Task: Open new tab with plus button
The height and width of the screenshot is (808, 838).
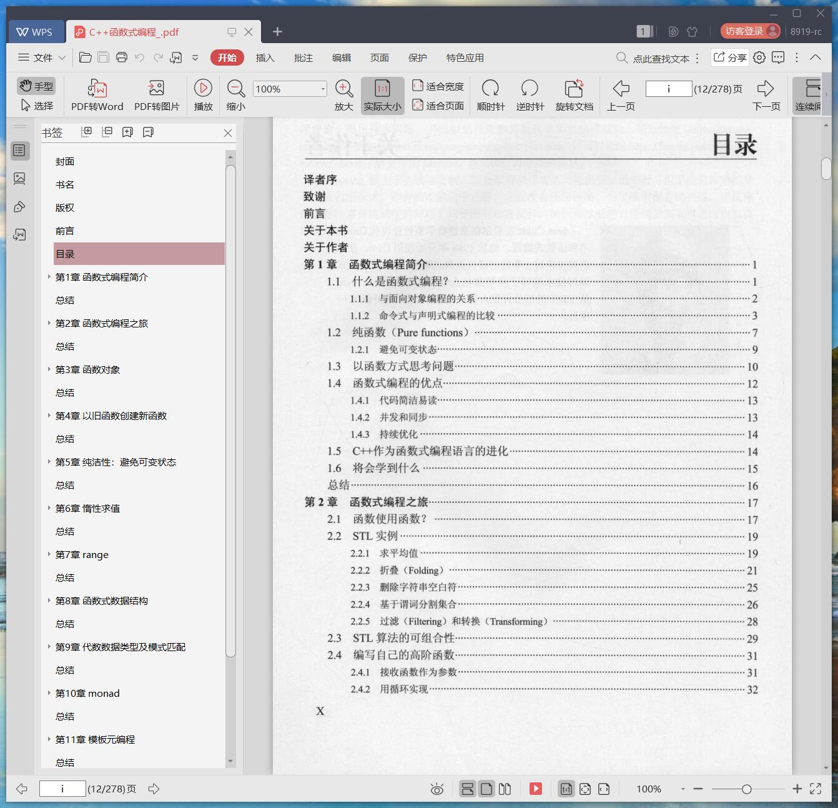Action: (x=278, y=31)
